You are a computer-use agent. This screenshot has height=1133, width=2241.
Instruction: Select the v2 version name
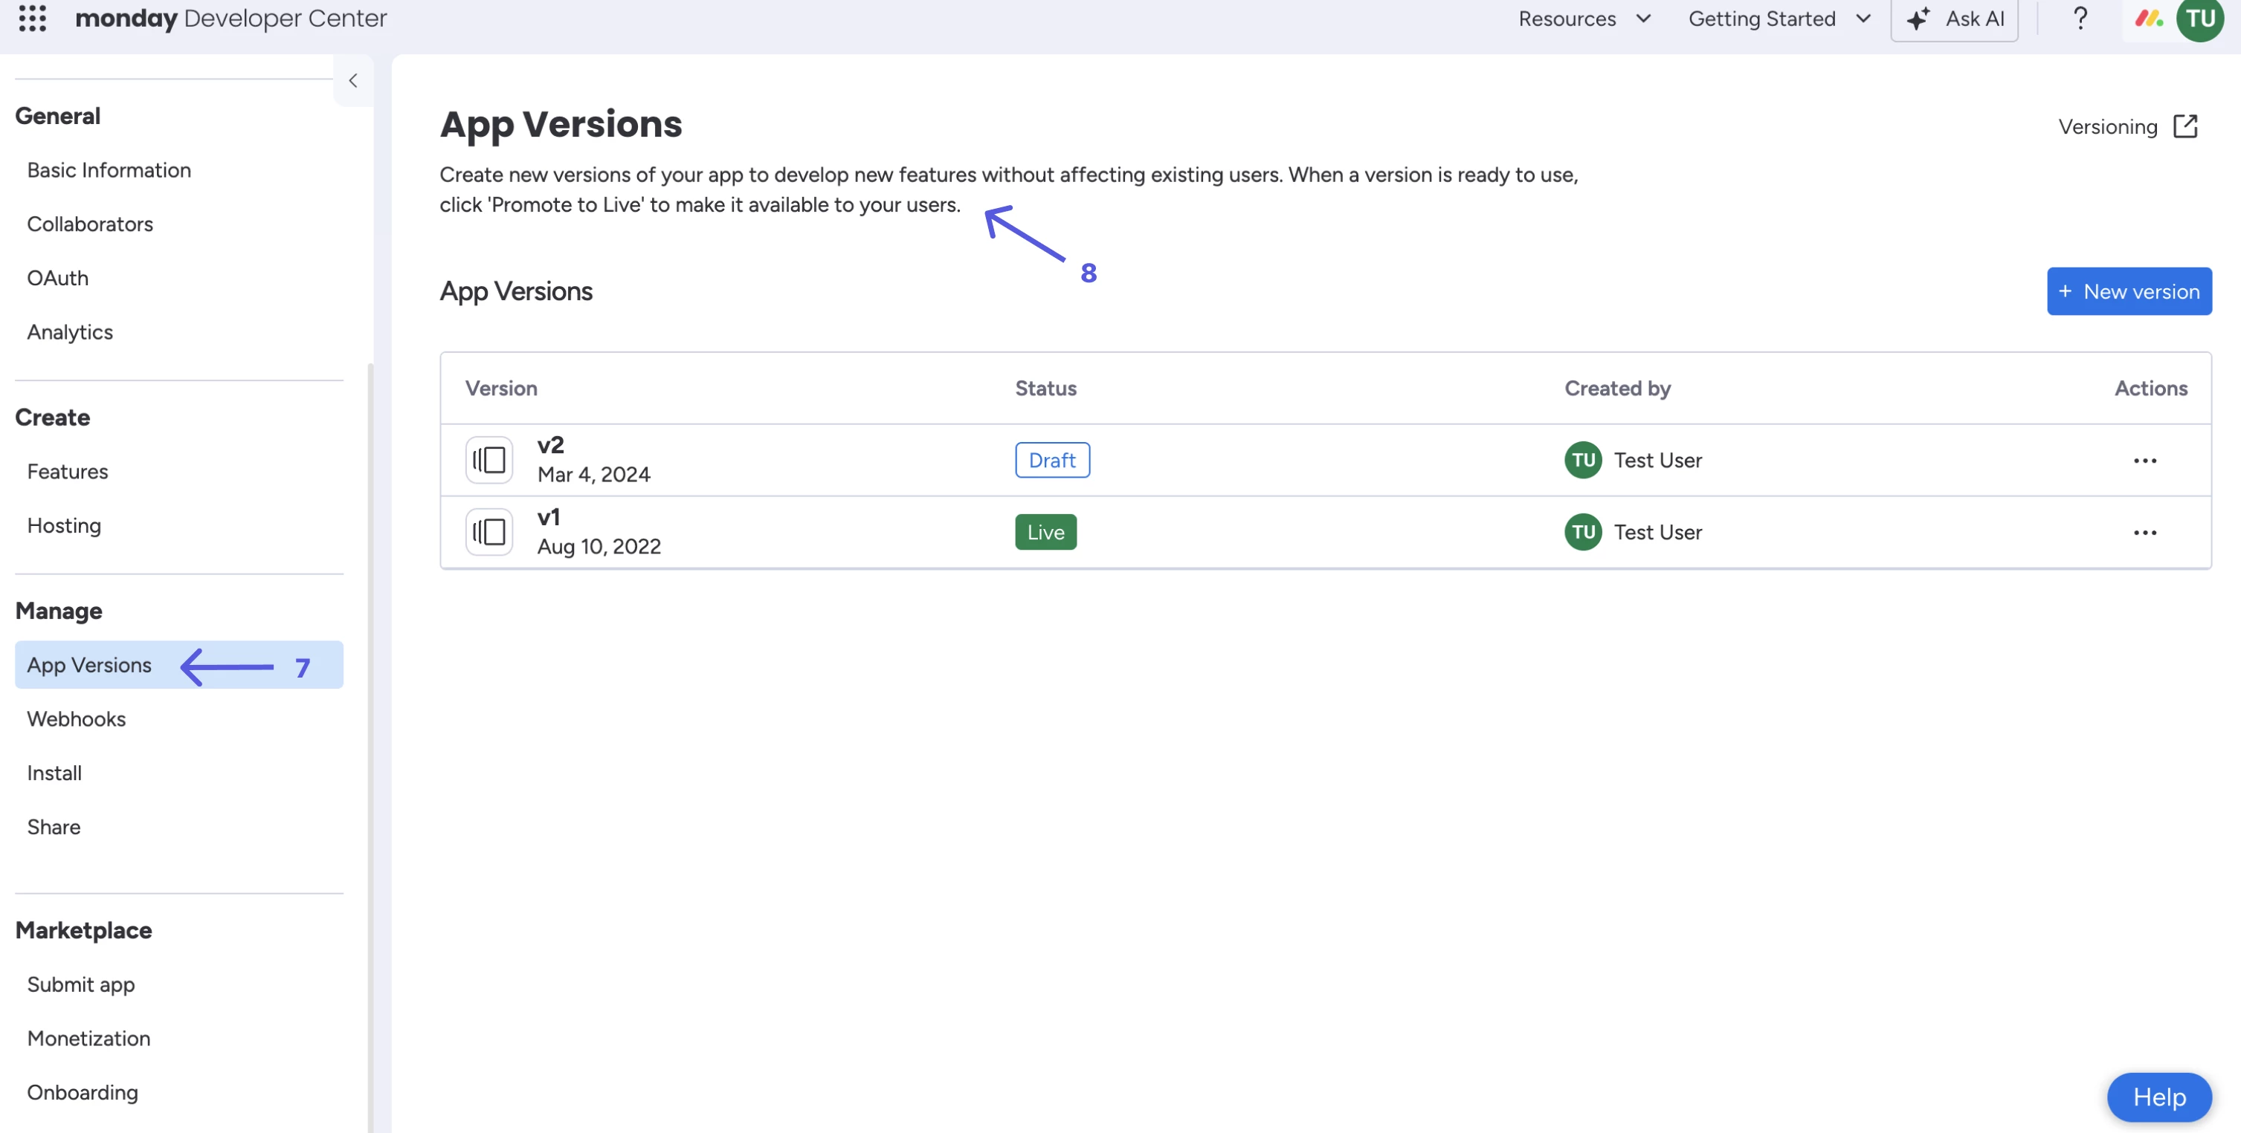point(551,445)
